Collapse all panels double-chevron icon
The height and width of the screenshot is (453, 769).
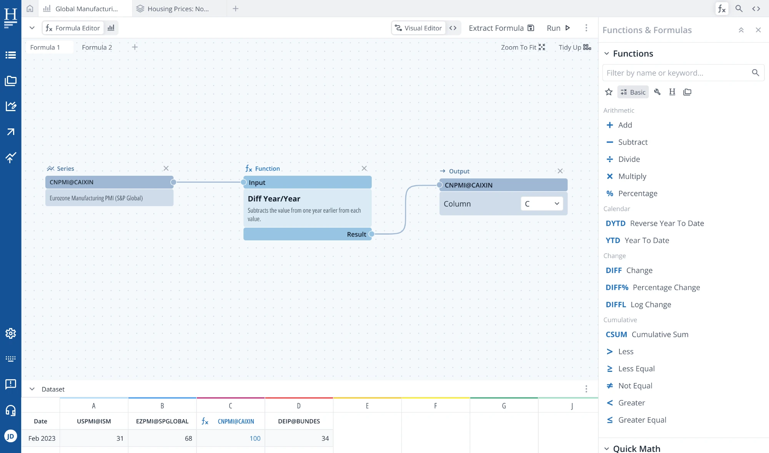741,30
